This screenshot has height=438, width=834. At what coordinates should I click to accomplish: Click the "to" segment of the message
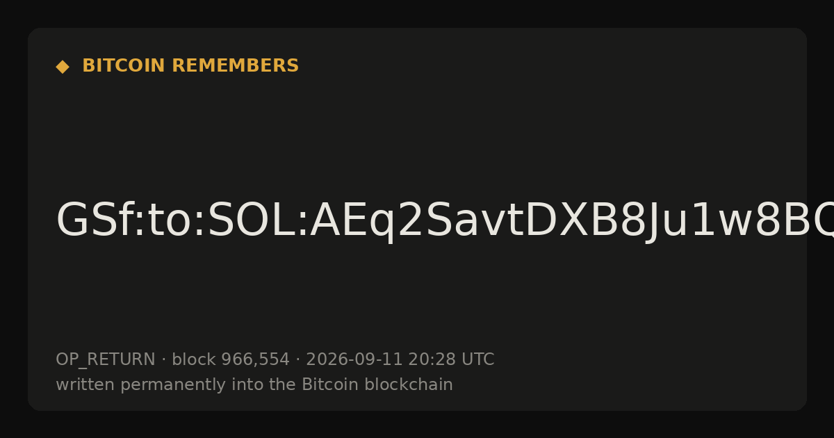(x=167, y=222)
